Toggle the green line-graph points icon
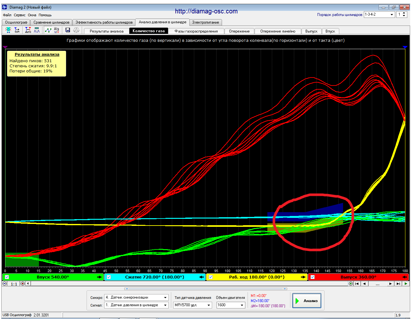The image size is (414, 319). pos(48,30)
